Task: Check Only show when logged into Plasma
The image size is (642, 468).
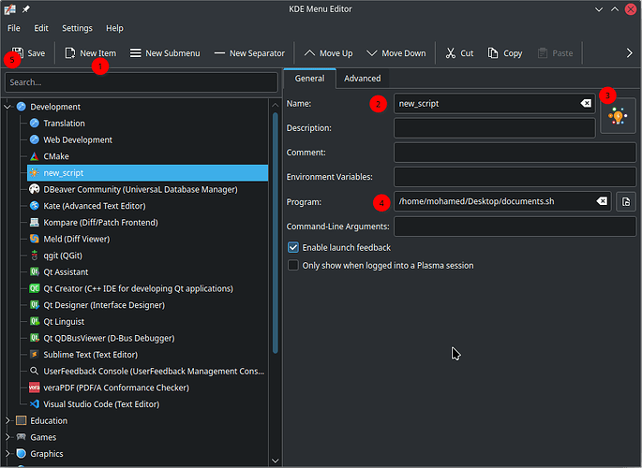Action: (293, 265)
